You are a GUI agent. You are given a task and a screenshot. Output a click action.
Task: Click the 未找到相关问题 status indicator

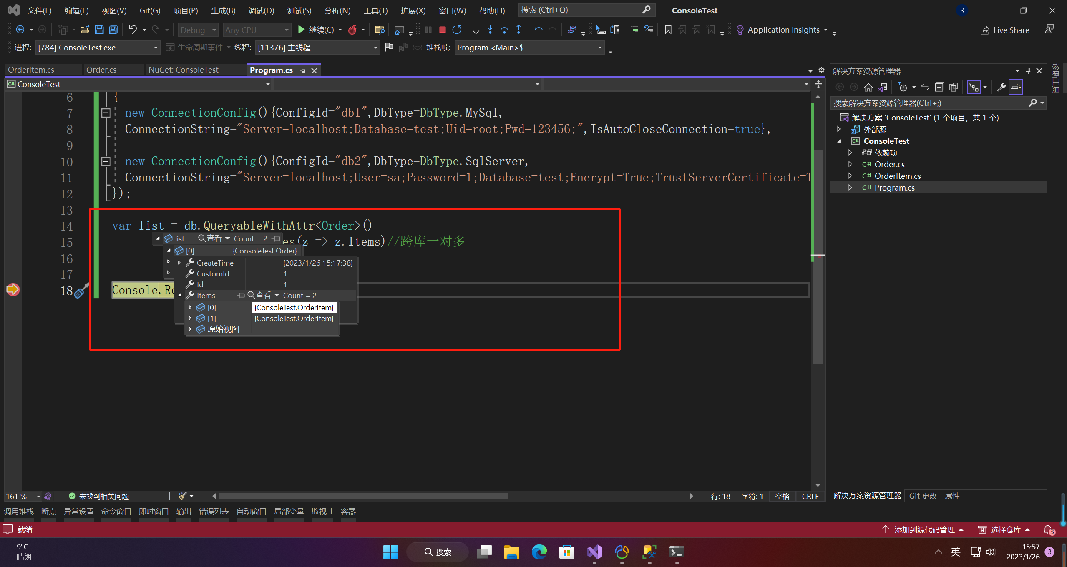tap(99, 496)
